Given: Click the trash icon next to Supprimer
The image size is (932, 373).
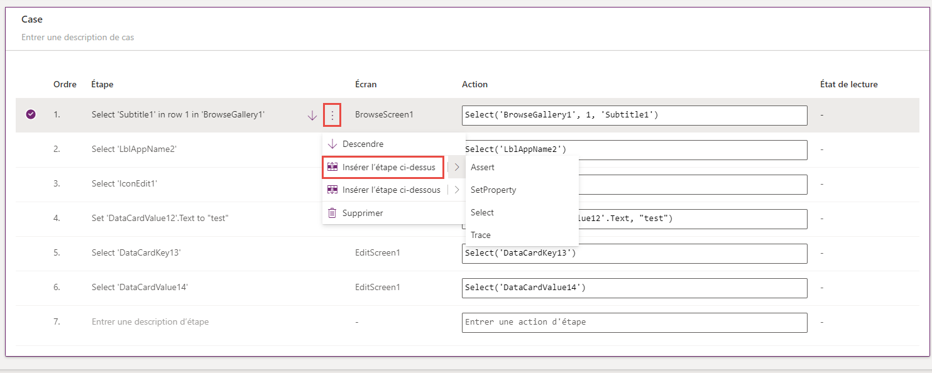Looking at the screenshot, I should (332, 214).
